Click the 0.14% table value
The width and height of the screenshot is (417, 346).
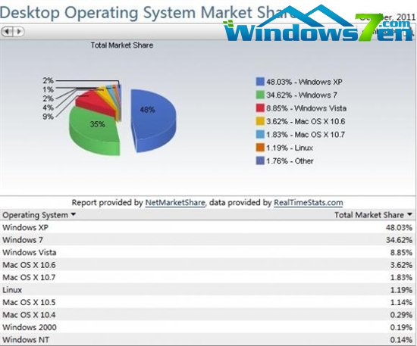(401, 340)
